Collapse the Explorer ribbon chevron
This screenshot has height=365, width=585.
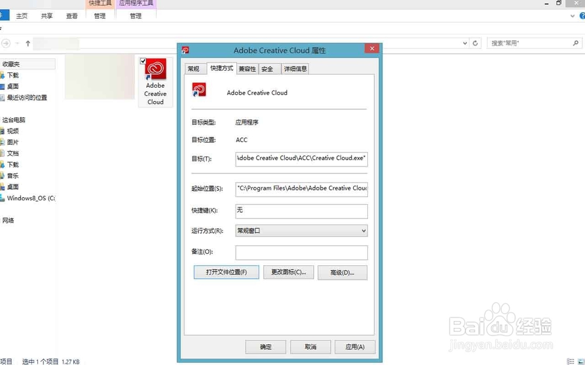pos(573,16)
